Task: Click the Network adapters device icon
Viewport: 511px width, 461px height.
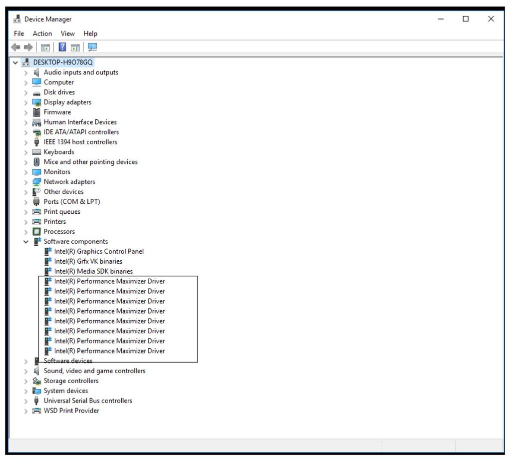Action: (36, 181)
